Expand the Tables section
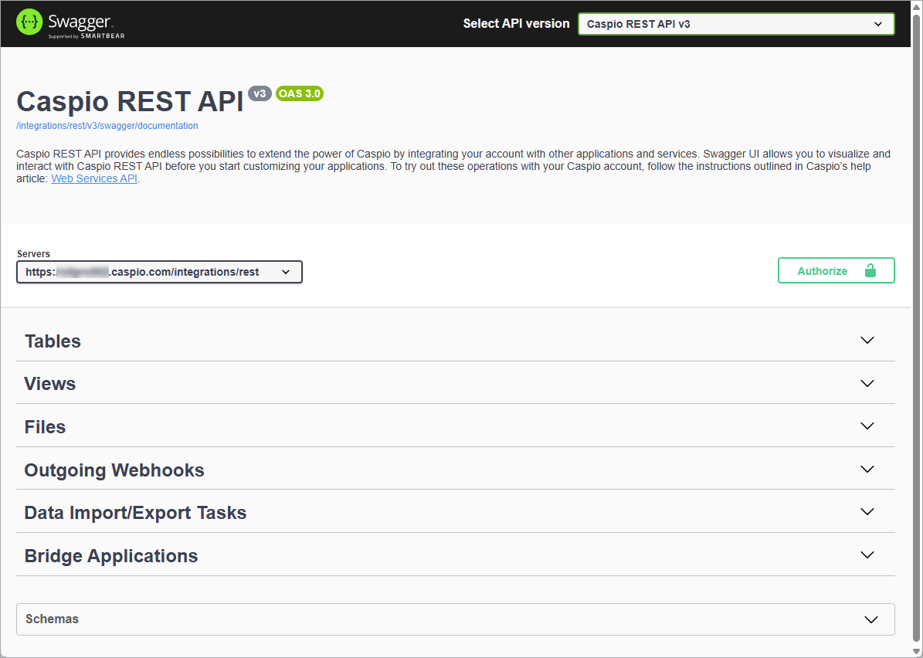This screenshot has height=658, width=923. (456, 341)
